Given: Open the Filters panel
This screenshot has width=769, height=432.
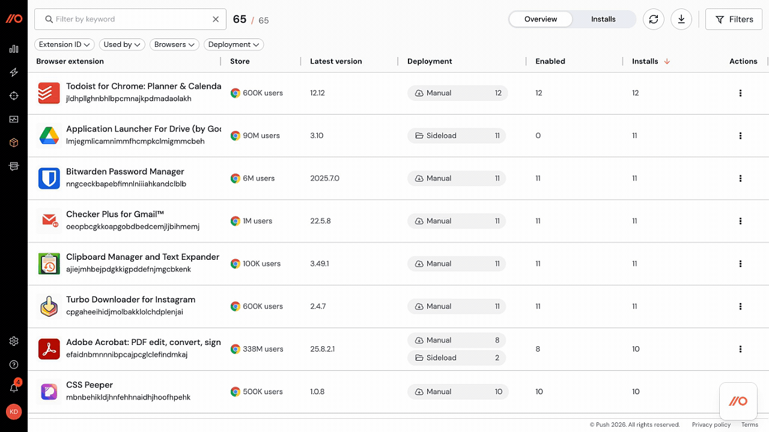Looking at the screenshot, I should (x=734, y=19).
